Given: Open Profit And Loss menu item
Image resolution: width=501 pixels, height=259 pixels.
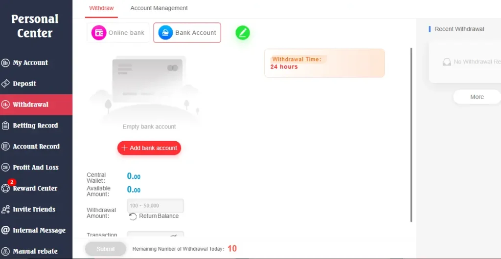Looking at the screenshot, I should tap(36, 167).
